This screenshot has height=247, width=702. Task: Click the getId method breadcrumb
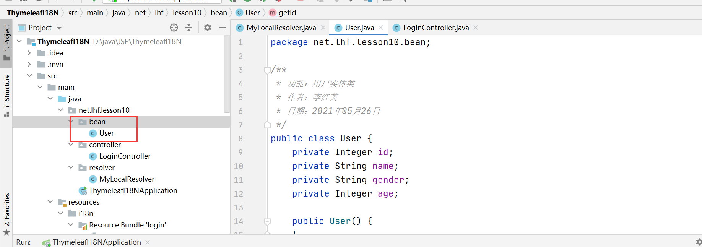(283, 13)
